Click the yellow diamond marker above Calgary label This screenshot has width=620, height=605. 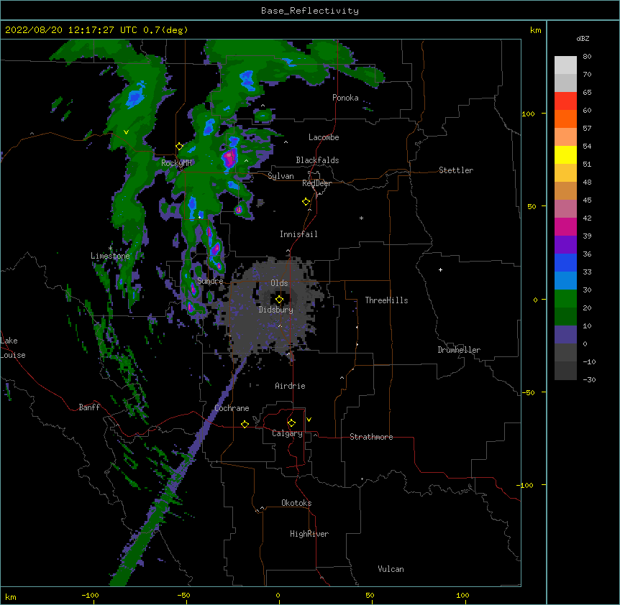click(291, 423)
